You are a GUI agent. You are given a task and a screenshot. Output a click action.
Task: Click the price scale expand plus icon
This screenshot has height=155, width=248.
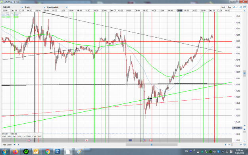(x=244, y=129)
